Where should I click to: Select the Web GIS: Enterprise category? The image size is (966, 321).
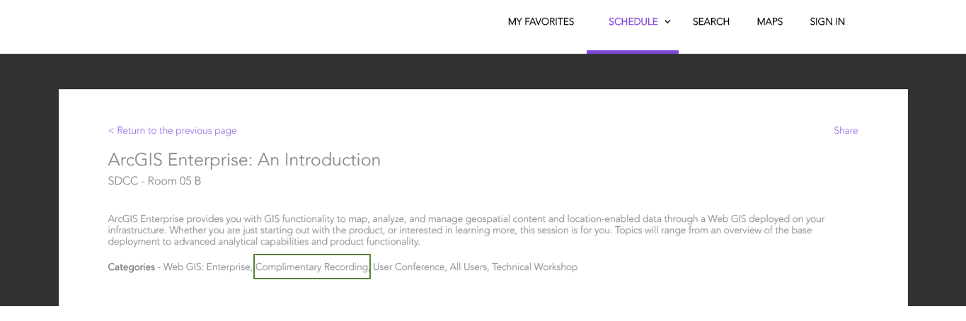pos(207,267)
